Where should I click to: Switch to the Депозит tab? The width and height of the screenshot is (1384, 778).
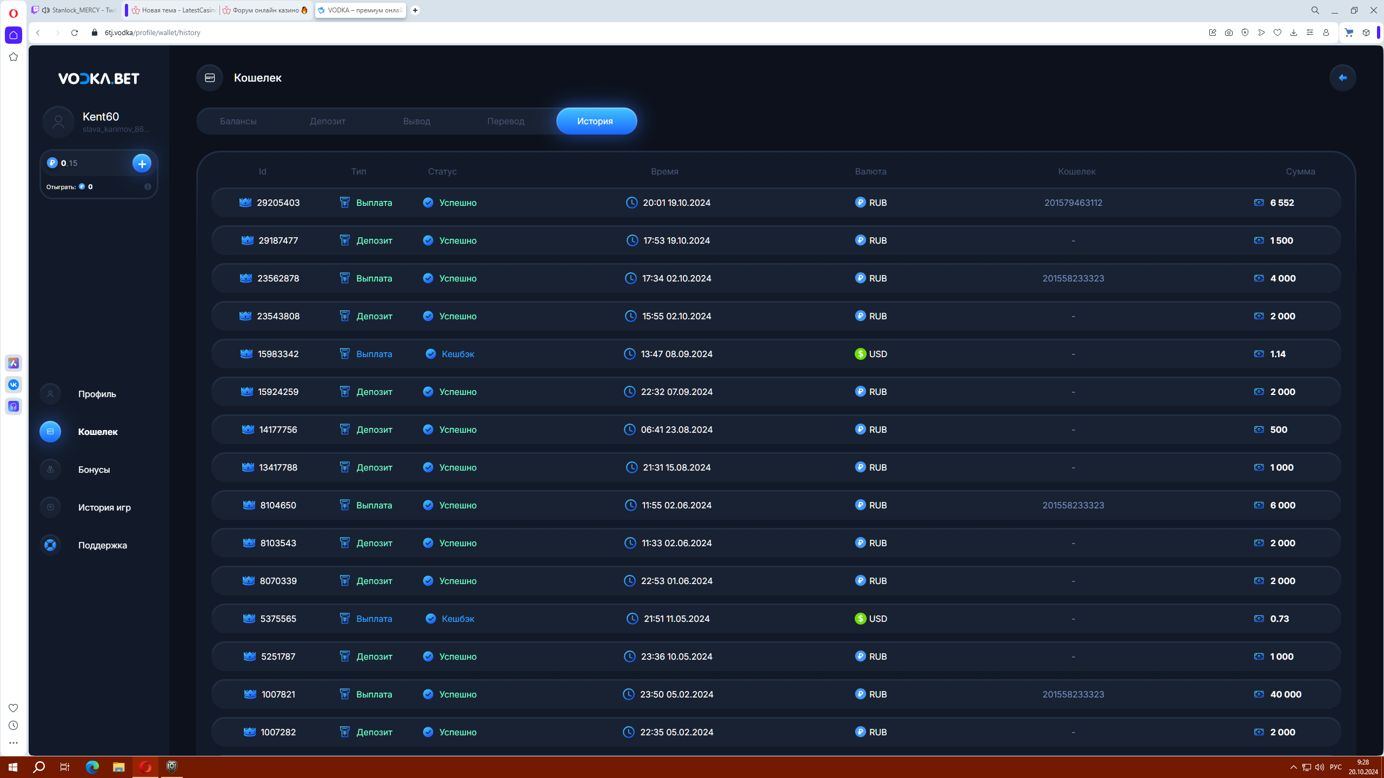[327, 121]
